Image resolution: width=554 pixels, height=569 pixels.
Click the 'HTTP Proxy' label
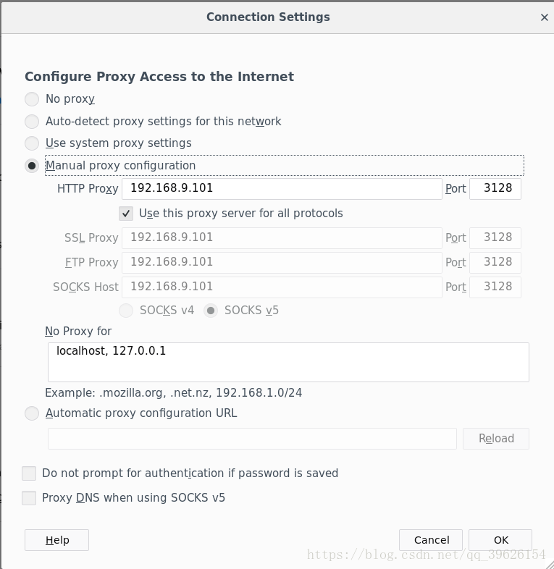click(88, 189)
